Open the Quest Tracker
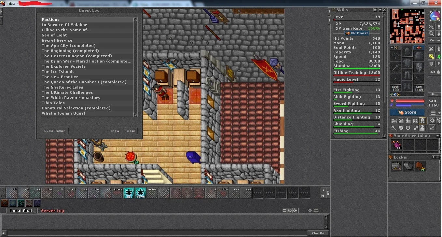This screenshot has width=442, height=237. (54, 131)
